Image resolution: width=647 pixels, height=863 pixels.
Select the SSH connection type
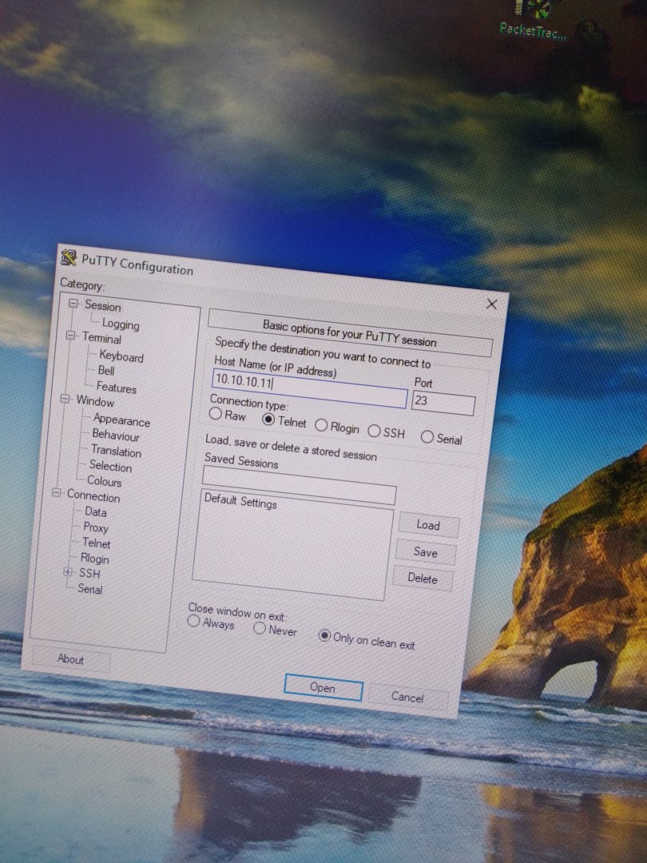coord(374,431)
